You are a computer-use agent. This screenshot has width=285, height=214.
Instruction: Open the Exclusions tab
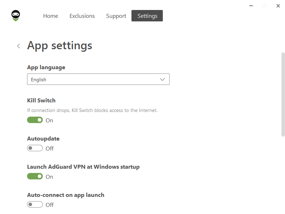point(82,16)
